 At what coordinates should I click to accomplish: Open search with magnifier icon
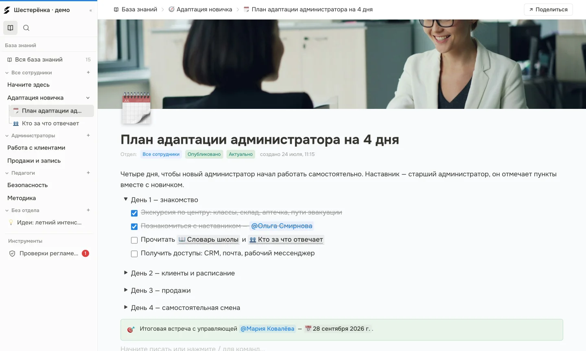pyautogui.click(x=26, y=28)
